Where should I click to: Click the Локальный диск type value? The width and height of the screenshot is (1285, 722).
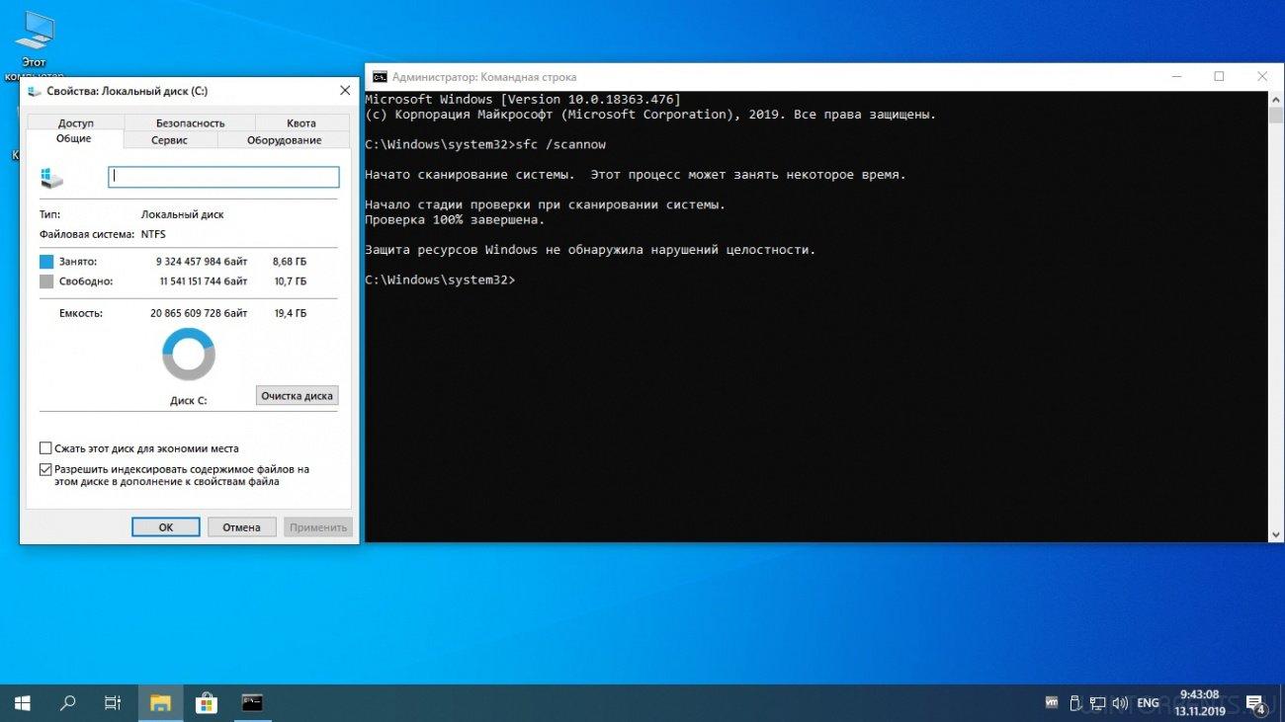[182, 214]
